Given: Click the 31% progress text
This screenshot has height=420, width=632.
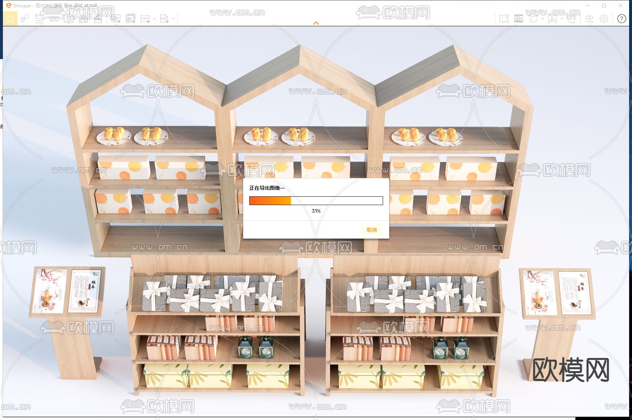Looking at the screenshot, I should tap(316, 211).
